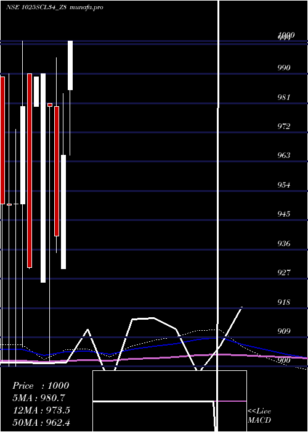Click the '50MA : 962.4' readout
The height and width of the screenshot is (432, 308).
41,422
